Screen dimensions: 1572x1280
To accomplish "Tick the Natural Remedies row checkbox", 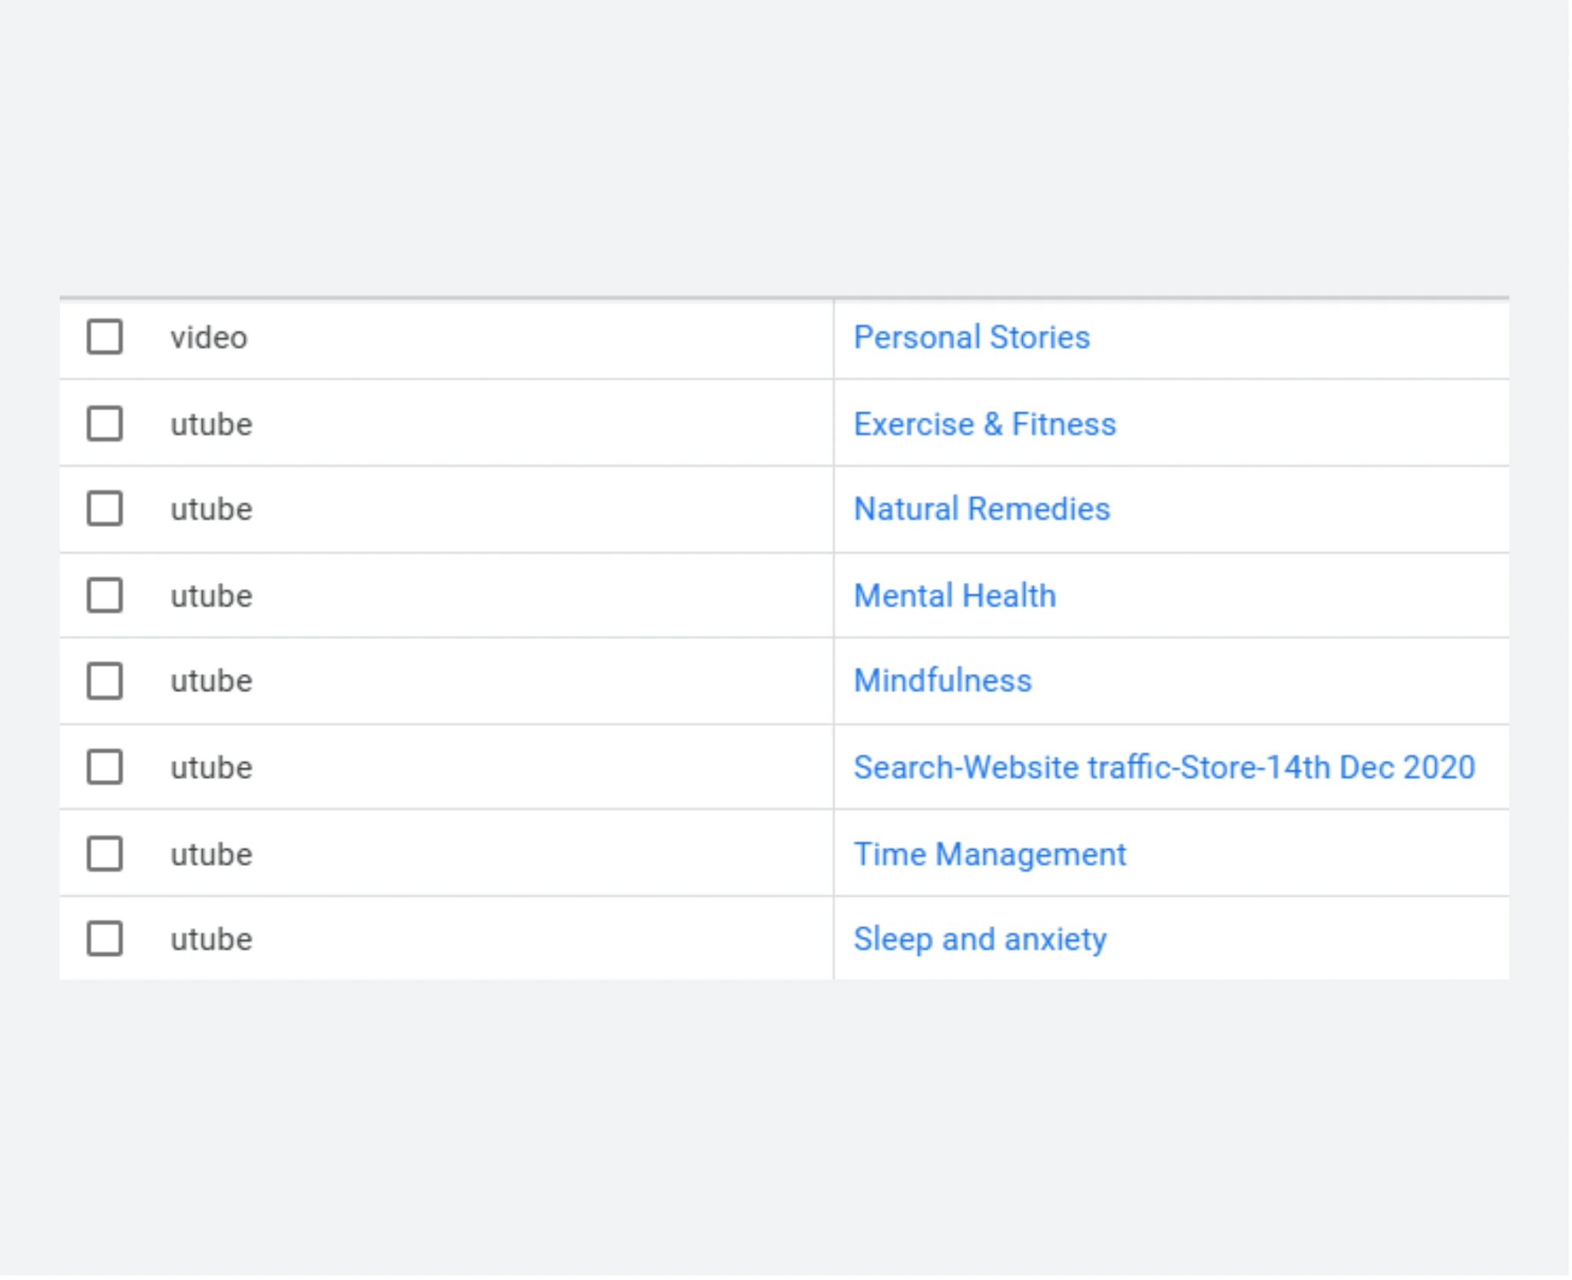I will point(104,509).
